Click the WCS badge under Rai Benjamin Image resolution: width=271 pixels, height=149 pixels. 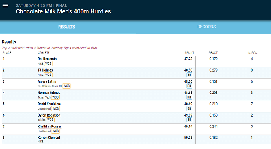pos(48,63)
